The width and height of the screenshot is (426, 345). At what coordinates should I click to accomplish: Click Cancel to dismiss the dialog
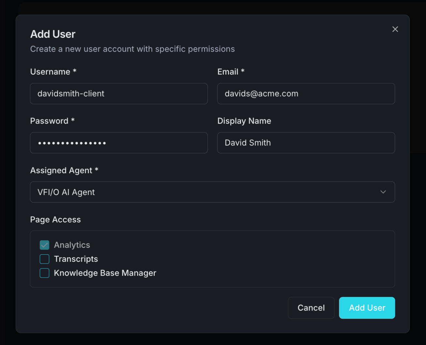point(311,308)
